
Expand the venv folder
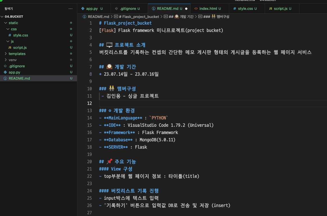[6, 60]
